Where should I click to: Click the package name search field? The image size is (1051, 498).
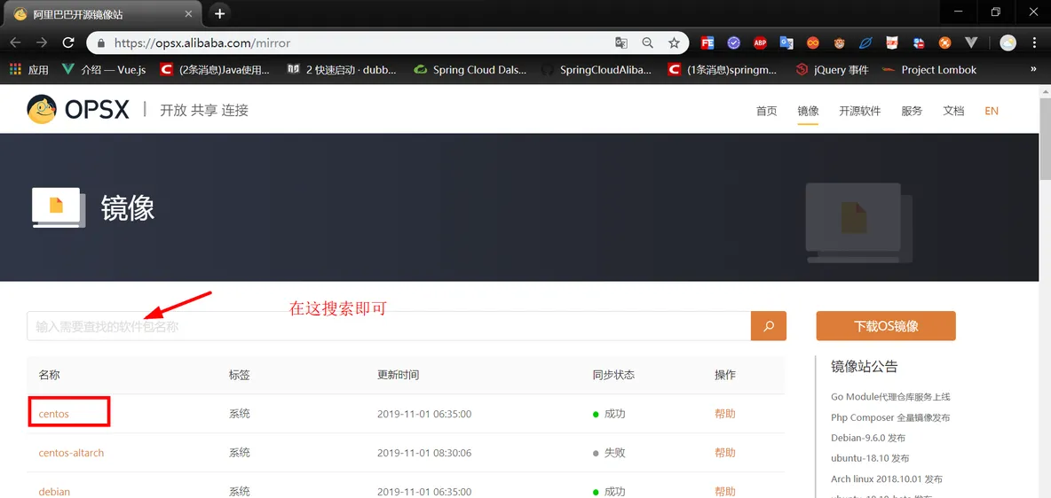(389, 326)
